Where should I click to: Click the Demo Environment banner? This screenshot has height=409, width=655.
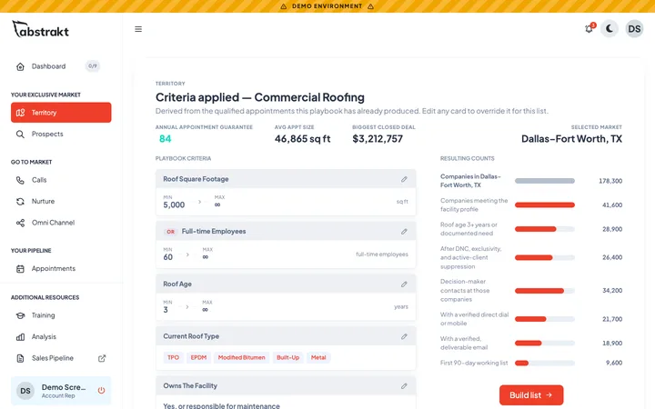[x=327, y=6]
